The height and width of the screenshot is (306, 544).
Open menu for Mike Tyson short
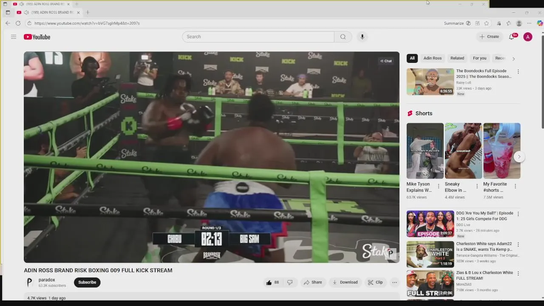439,186
